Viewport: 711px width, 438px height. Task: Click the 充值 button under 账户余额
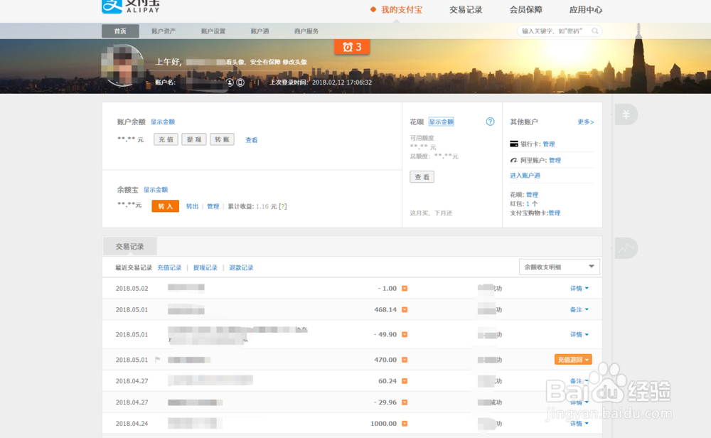pyautogui.click(x=166, y=139)
